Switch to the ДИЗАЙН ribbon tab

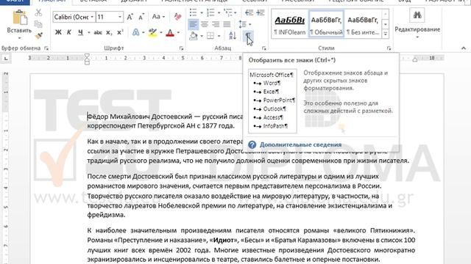[134, 1]
